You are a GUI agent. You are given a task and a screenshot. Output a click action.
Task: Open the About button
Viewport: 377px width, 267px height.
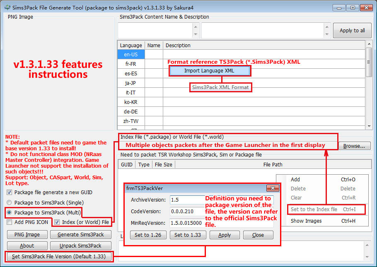pos(27,245)
